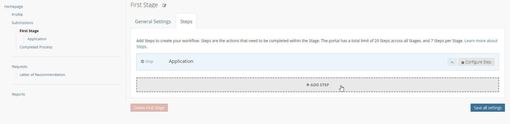Image resolution: width=510 pixels, height=124 pixels.
Task: Click Save all settings button
Action: [x=488, y=108]
